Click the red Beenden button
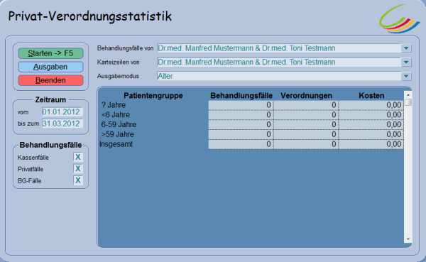The height and width of the screenshot is (262, 426). click(50, 80)
